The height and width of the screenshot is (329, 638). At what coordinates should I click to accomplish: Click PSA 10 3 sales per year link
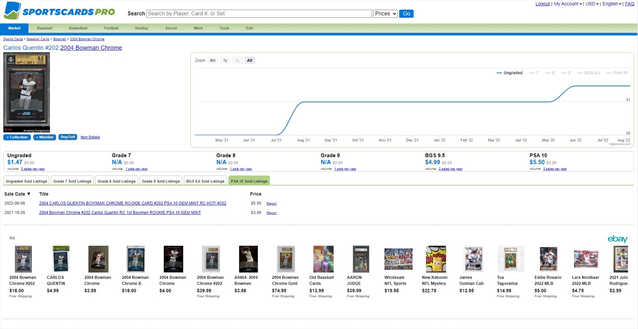point(555,169)
